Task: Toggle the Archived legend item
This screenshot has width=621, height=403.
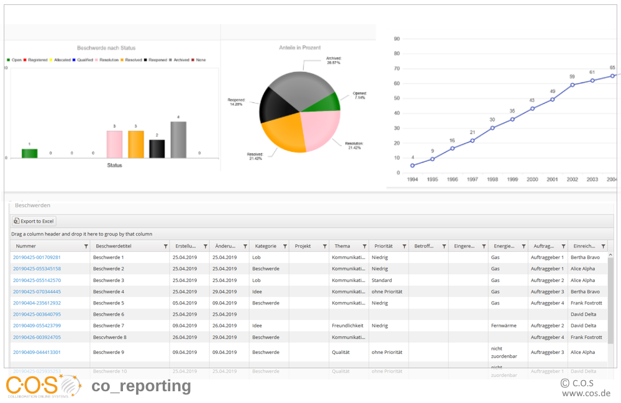Action: [x=179, y=60]
